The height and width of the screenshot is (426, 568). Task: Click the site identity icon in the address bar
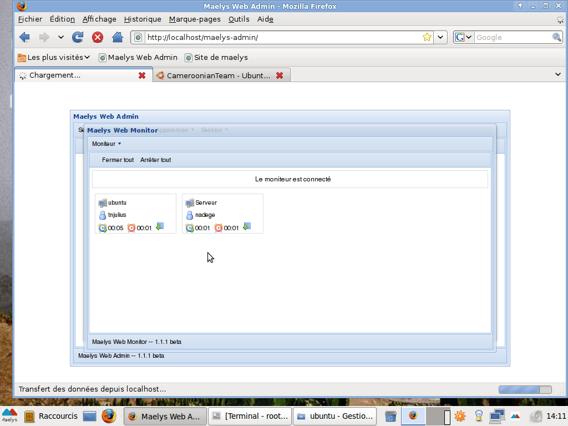pyautogui.click(x=138, y=37)
